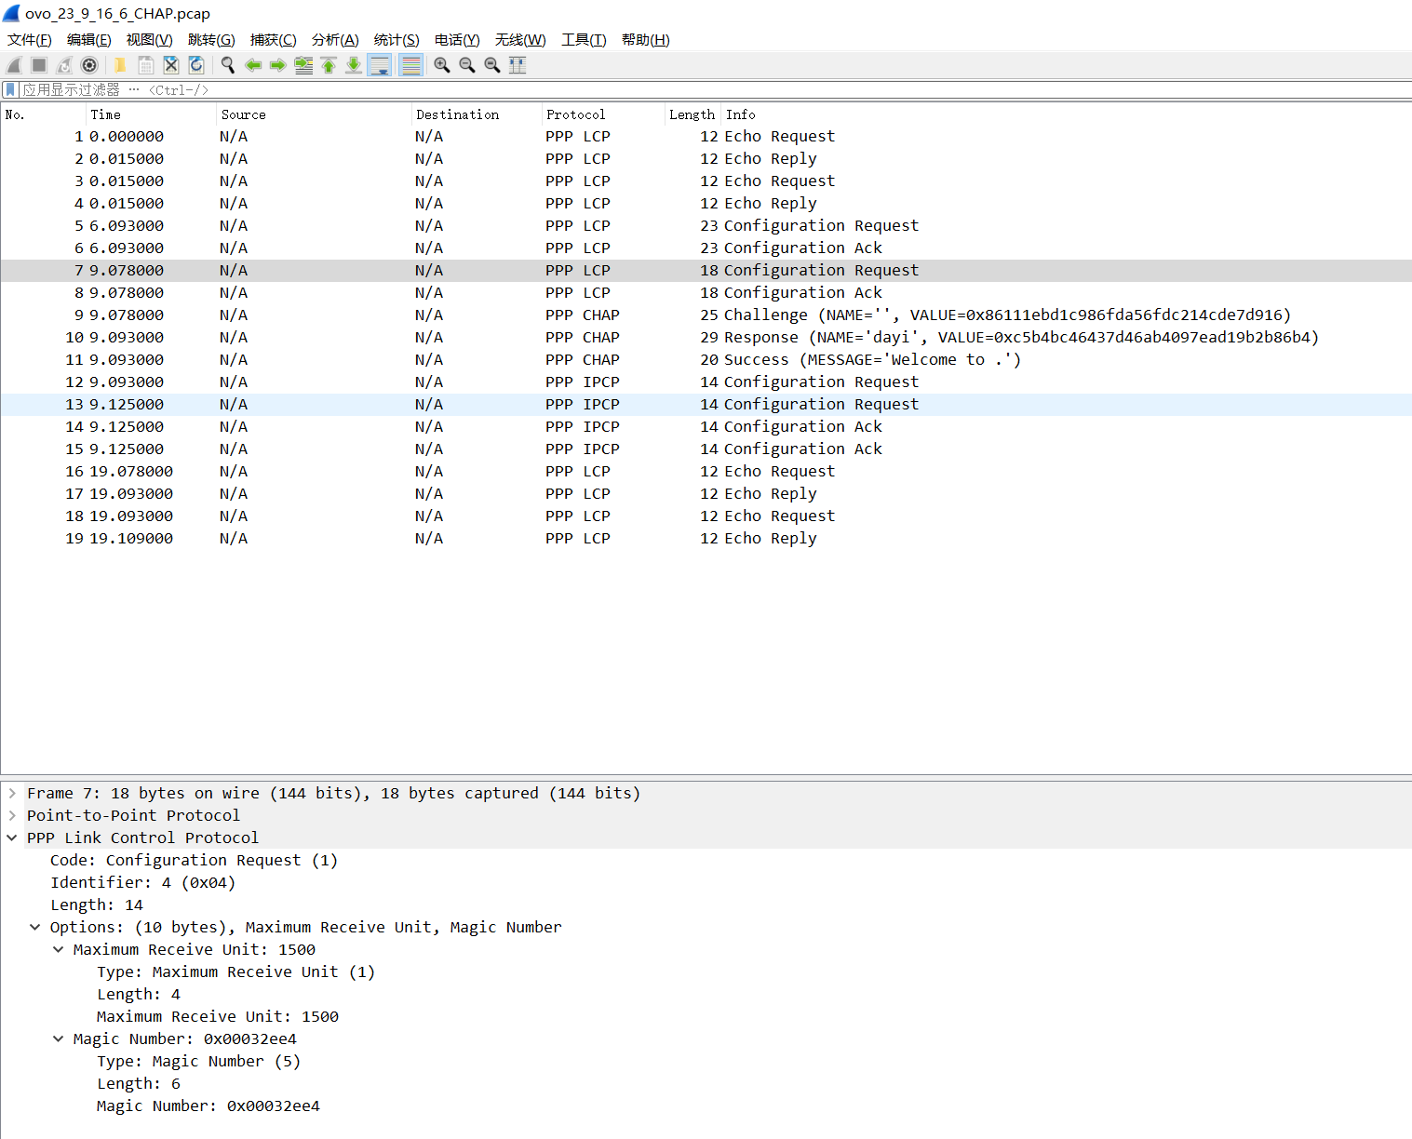Image resolution: width=1412 pixels, height=1139 pixels.
Task: Select packet 9 CHAP Challenge row
Action: pyautogui.click(x=706, y=315)
